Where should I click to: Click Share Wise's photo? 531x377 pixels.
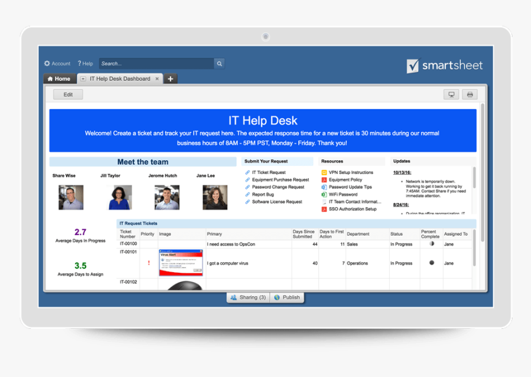click(71, 197)
